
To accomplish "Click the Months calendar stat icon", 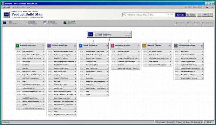I will tap(45, 23).
